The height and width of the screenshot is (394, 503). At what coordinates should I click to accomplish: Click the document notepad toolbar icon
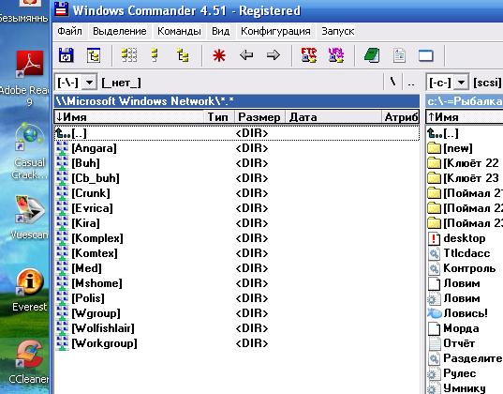tap(399, 55)
